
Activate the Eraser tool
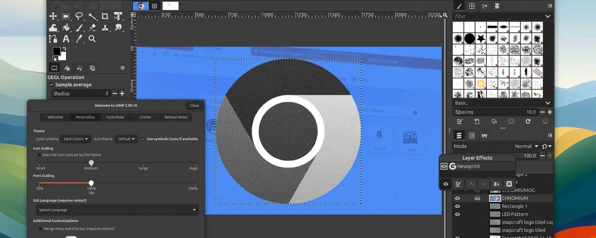(92, 28)
